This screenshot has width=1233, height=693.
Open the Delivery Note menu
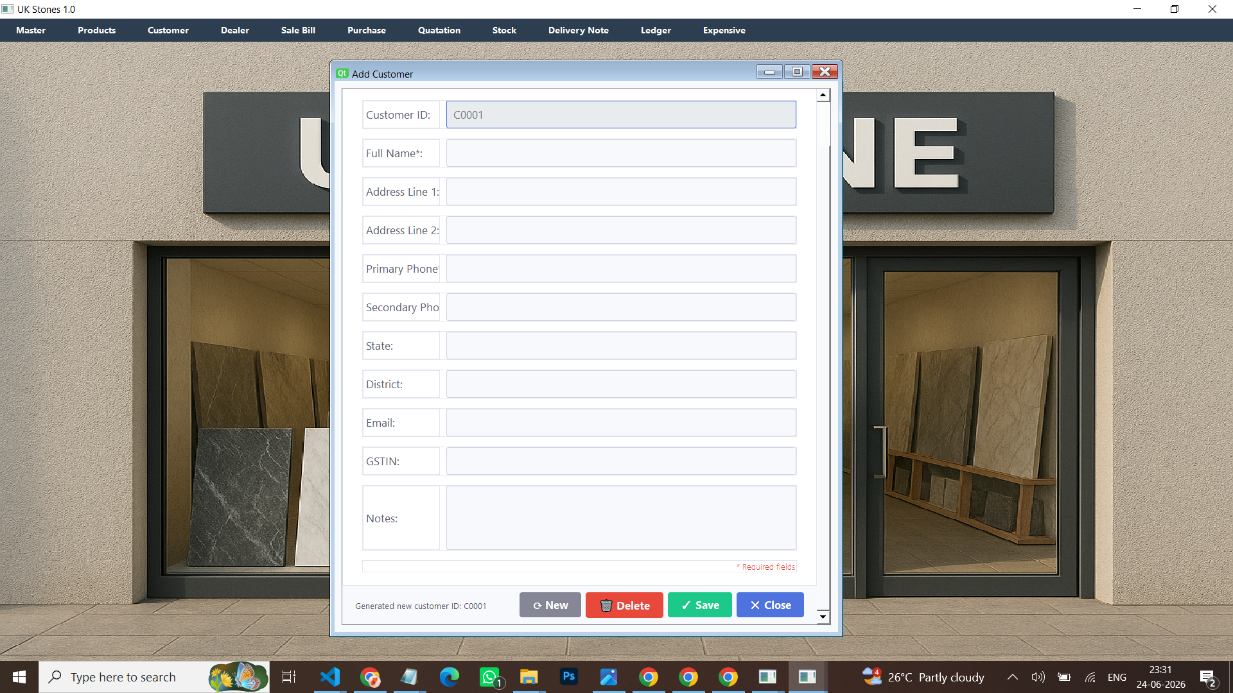click(578, 30)
